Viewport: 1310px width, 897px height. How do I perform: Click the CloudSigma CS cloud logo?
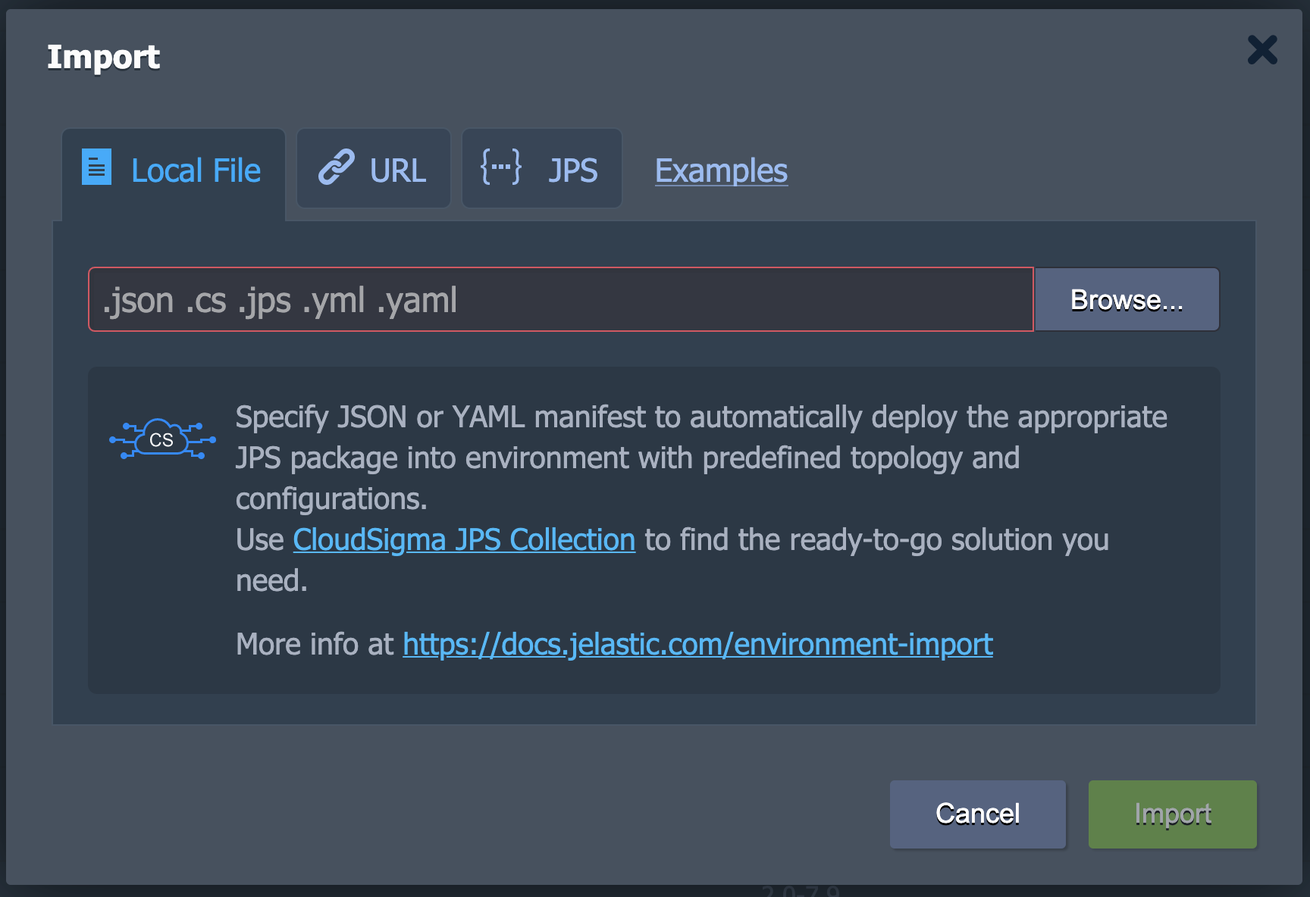(162, 439)
